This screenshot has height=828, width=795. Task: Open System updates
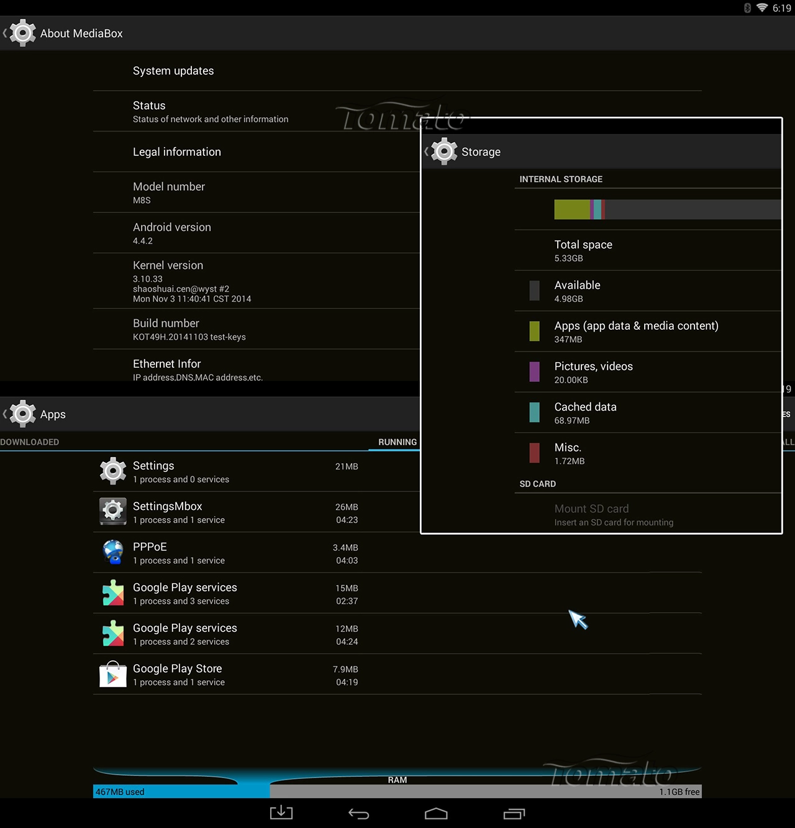[x=397, y=71]
